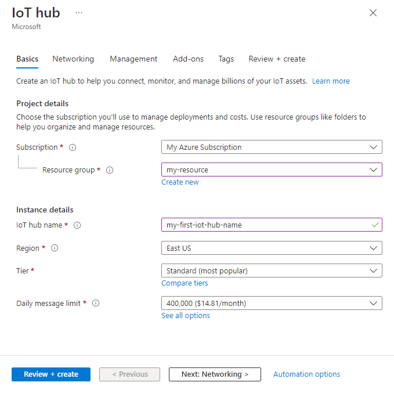Follow the Compare tiers link

(185, 283)
